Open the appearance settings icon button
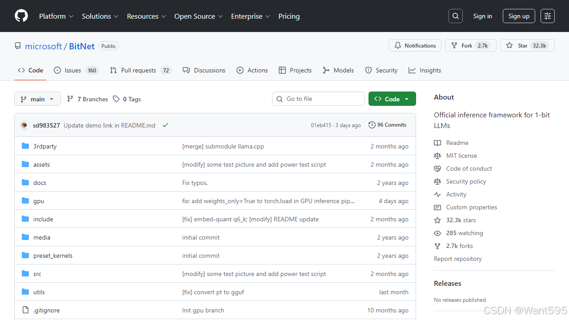This screenshot has width=569, height=320. click(x=548, y=16)
